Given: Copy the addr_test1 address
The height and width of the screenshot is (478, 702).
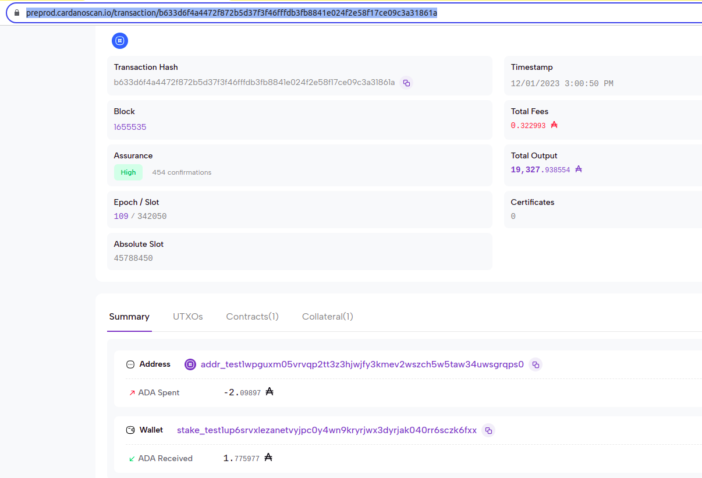Looking at the screenshot, I should pyautogui.click(x=536, y=364).
